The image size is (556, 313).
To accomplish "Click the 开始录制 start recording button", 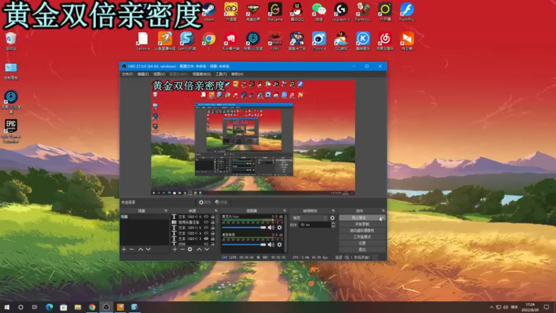I will (x=362, y=224).
